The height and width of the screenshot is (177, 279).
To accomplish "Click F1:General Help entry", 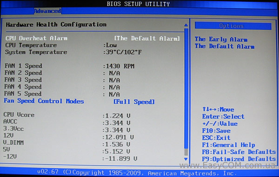I will coord(228,145).
